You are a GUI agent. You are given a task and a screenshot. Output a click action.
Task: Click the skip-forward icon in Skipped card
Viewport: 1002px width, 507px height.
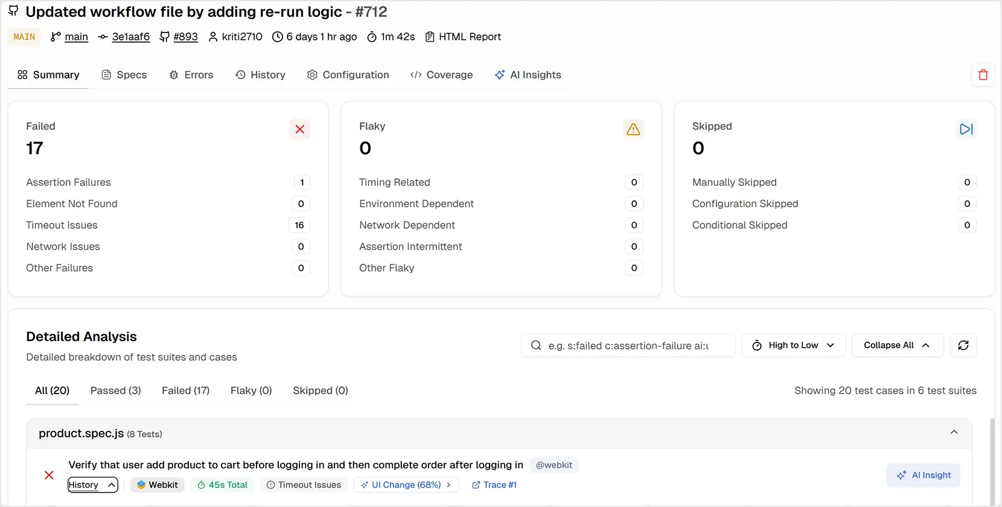(x=966, y=129)
